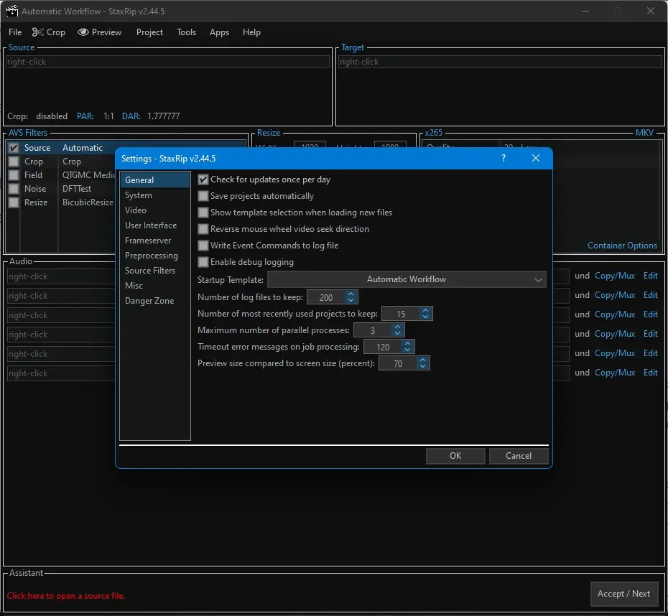Screen dimensions: 668x616
Task: Click the Crop scissors icon in menu bar
Action: pyautogui.click(x=37, y=32)
